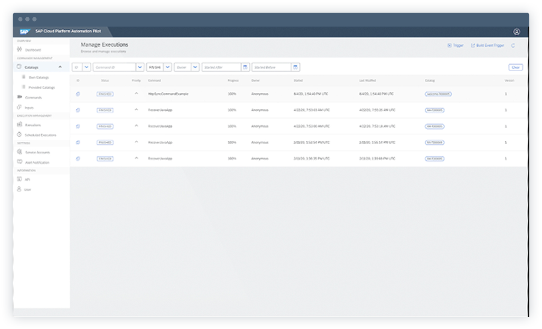
Task: Click the SAP logo
Action: tap(24, 32)
